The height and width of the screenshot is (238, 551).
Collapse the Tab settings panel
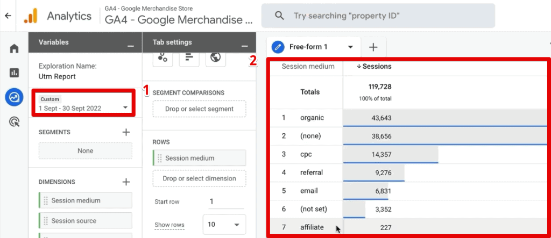pos(245,46)
